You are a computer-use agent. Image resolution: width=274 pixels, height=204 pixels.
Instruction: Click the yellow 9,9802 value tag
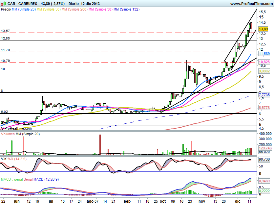(264, 71)
